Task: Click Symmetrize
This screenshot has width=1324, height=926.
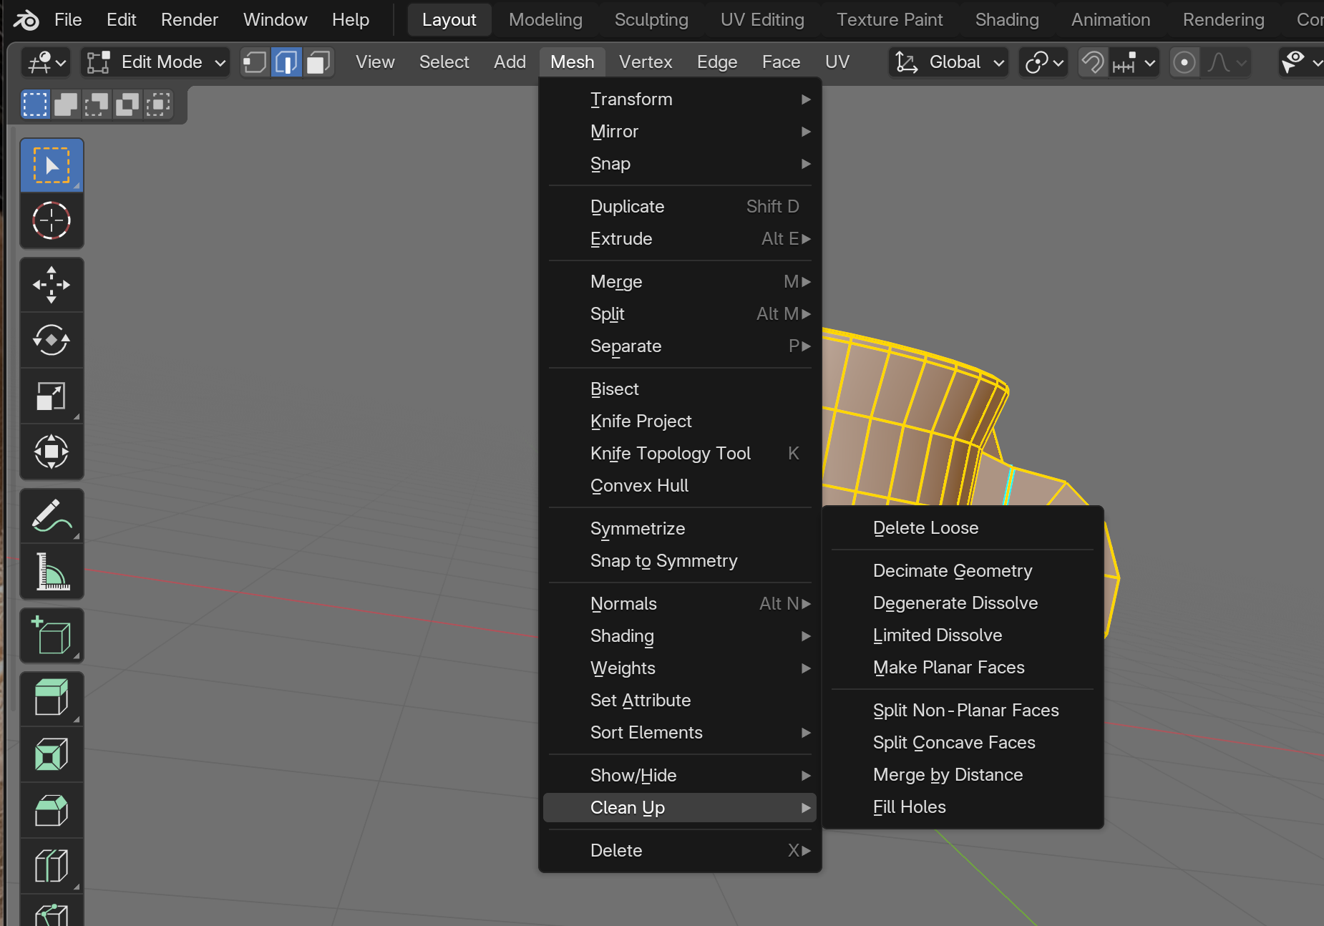Action: coord(680,529)
